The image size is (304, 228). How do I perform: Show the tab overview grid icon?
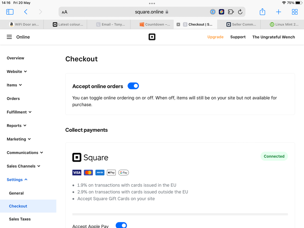[295, 12]
